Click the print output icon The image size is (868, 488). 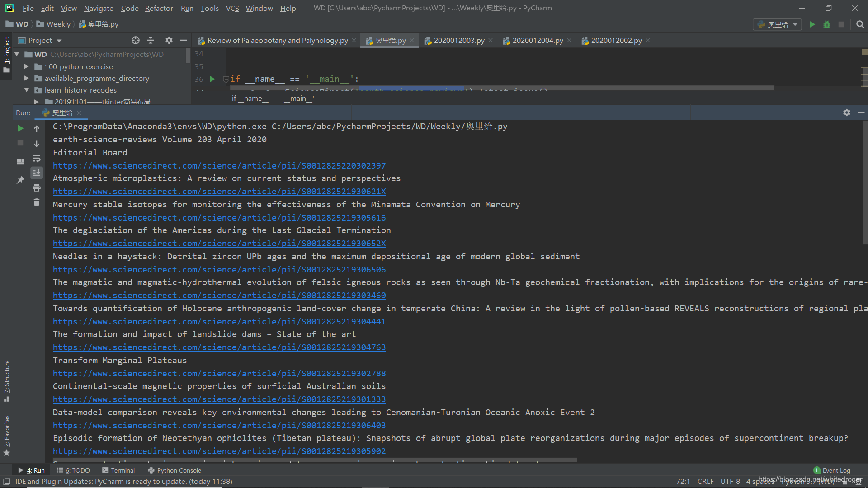37,188
